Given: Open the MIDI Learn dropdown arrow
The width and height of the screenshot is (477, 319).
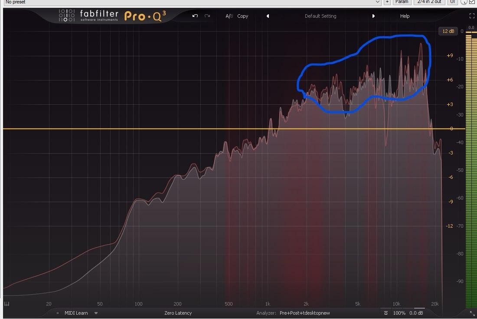Looking at the screenshot, I should pos(96,313).
